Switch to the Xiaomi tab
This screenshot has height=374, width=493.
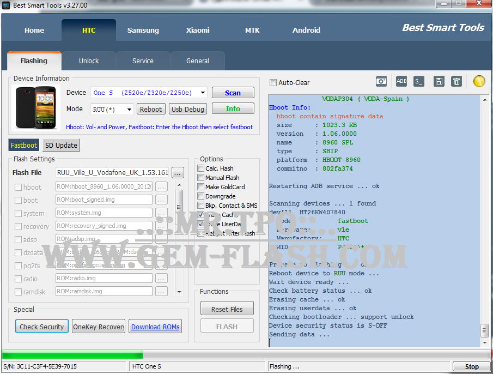(198, 30)
